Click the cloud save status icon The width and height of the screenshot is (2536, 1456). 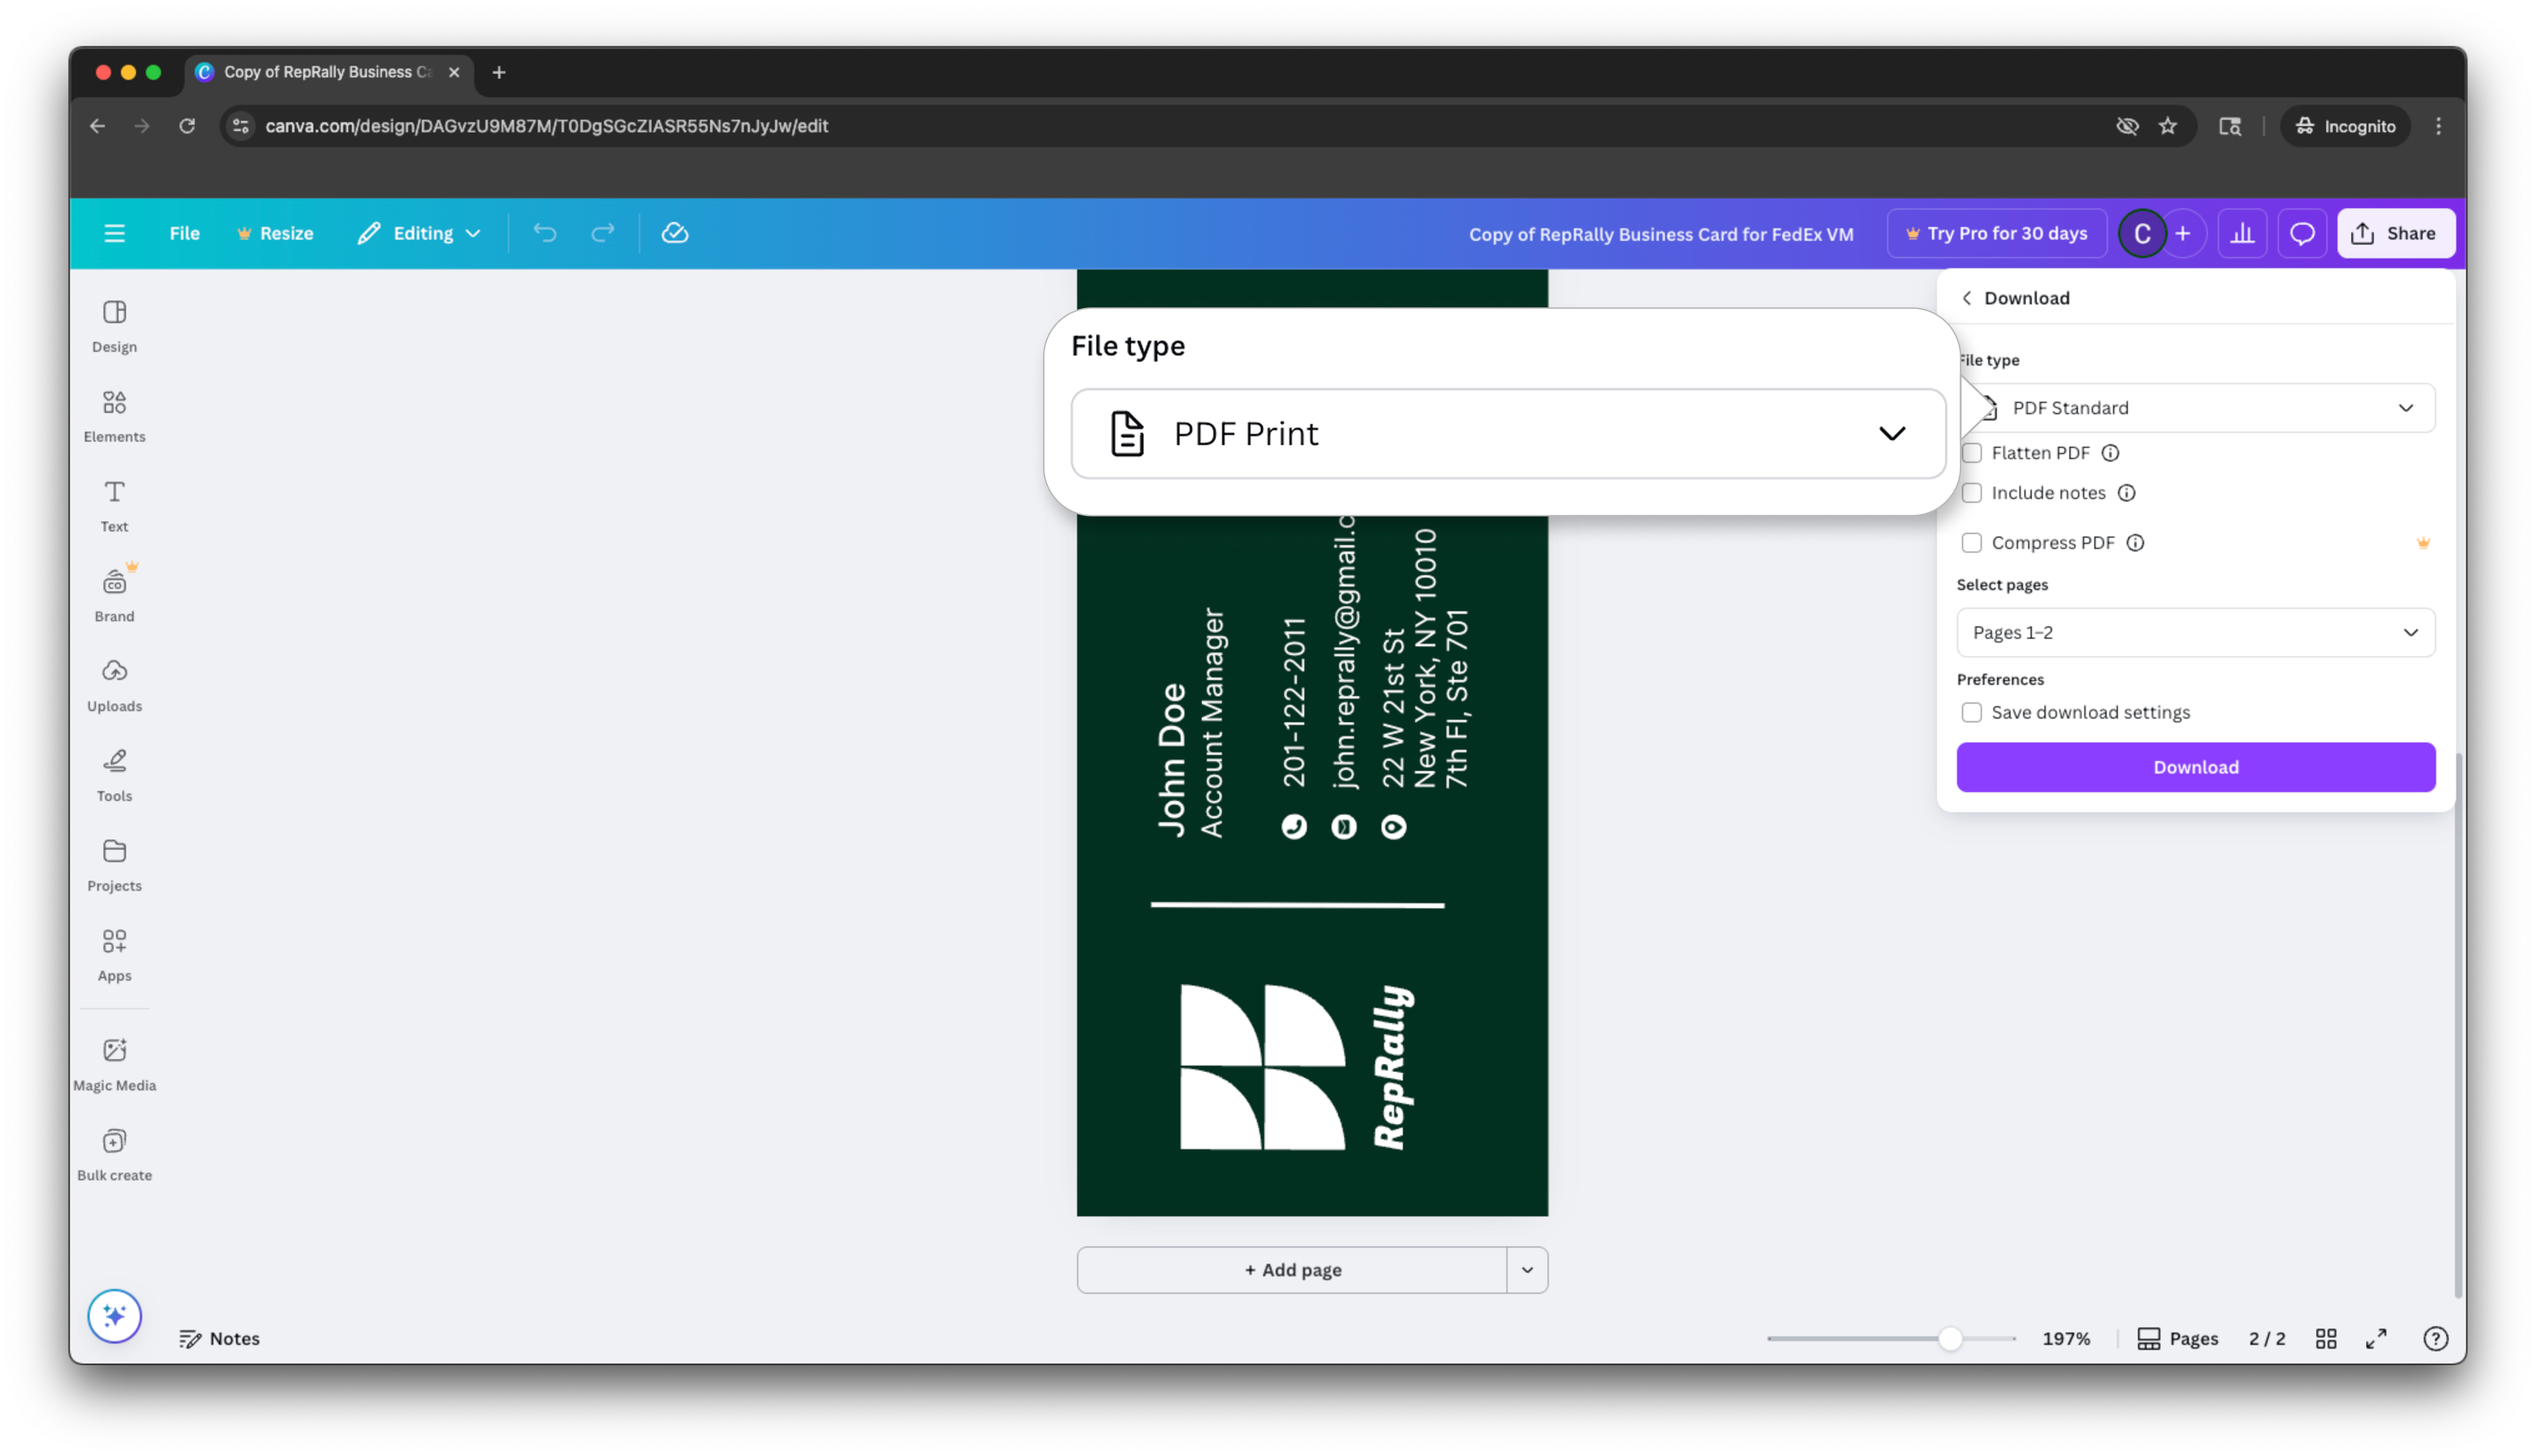675,233
